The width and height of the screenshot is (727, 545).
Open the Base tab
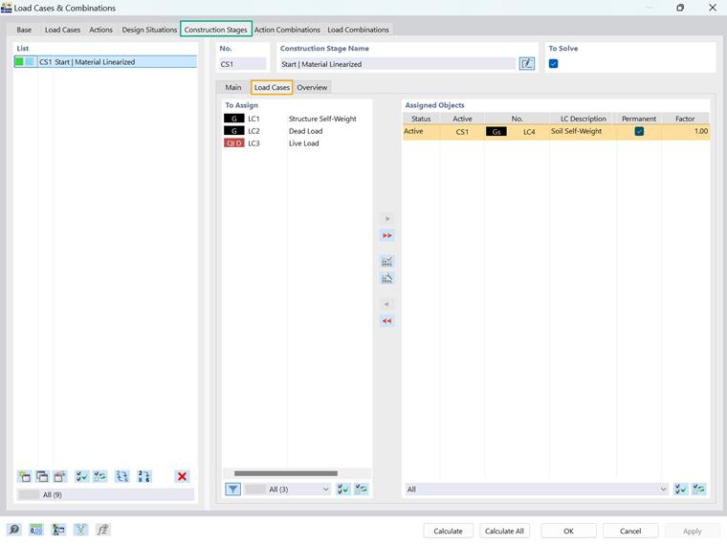pos(24,30)
